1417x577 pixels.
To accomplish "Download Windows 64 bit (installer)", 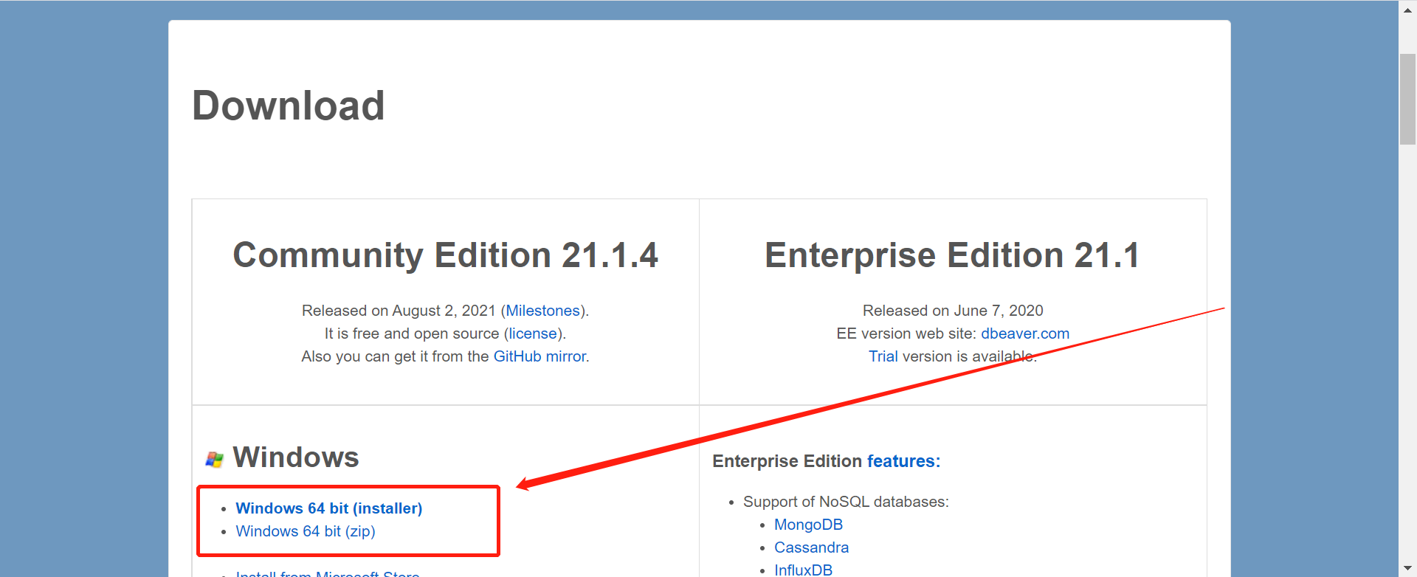I will pos(329,508).
